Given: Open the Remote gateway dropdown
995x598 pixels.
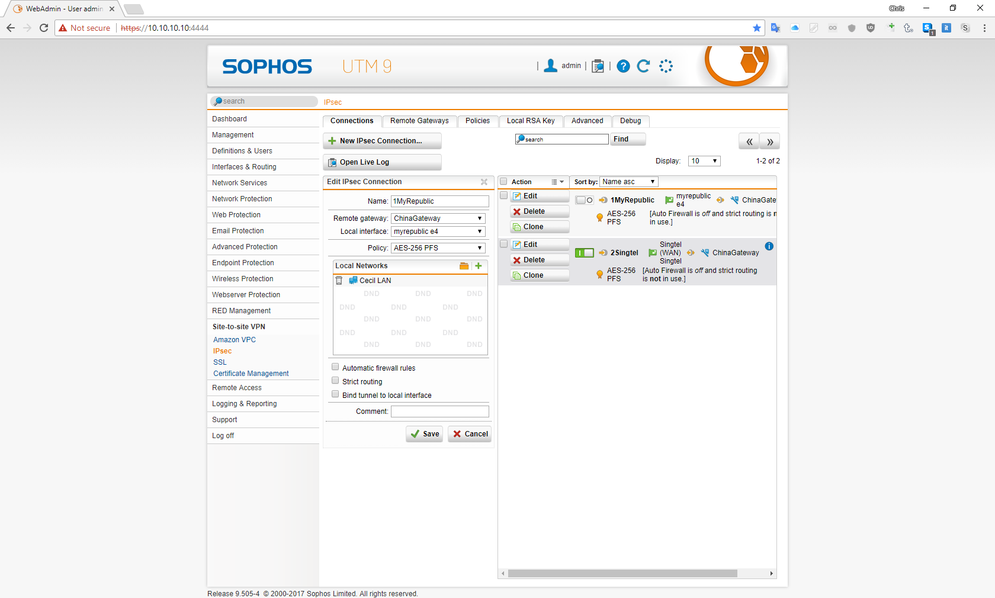Looking at the screenshot, I should click(x=438, y=218).
